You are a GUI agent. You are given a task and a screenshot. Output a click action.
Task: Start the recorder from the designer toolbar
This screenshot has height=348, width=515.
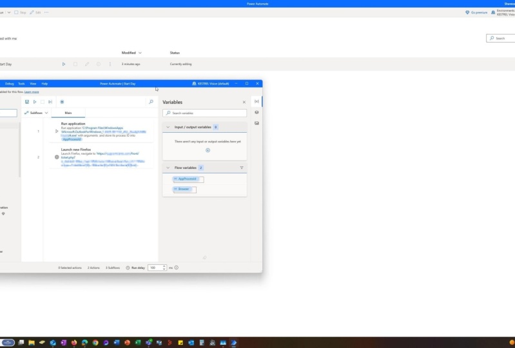pos(62,102)
